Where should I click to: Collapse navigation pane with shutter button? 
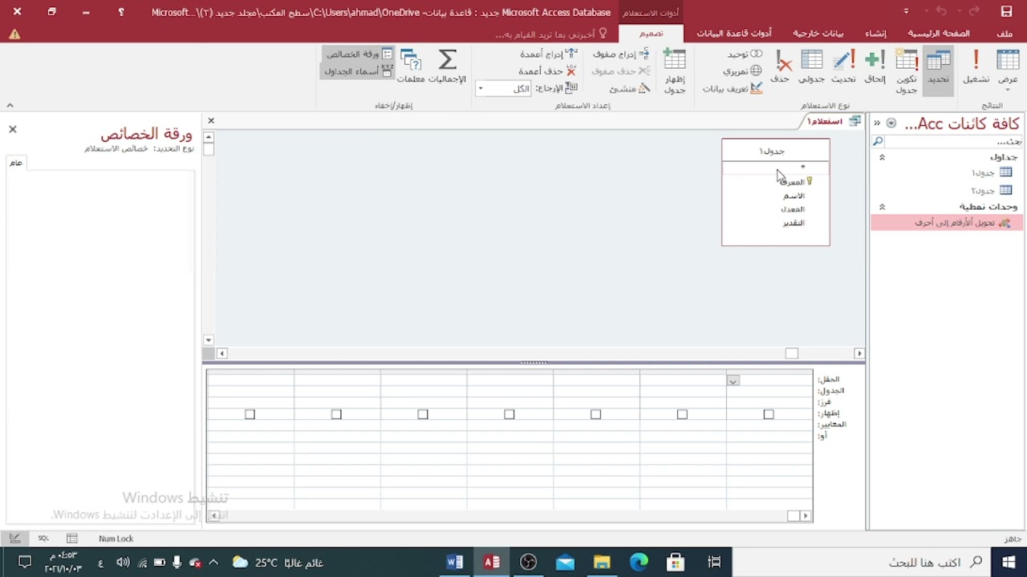click(877, 123)
